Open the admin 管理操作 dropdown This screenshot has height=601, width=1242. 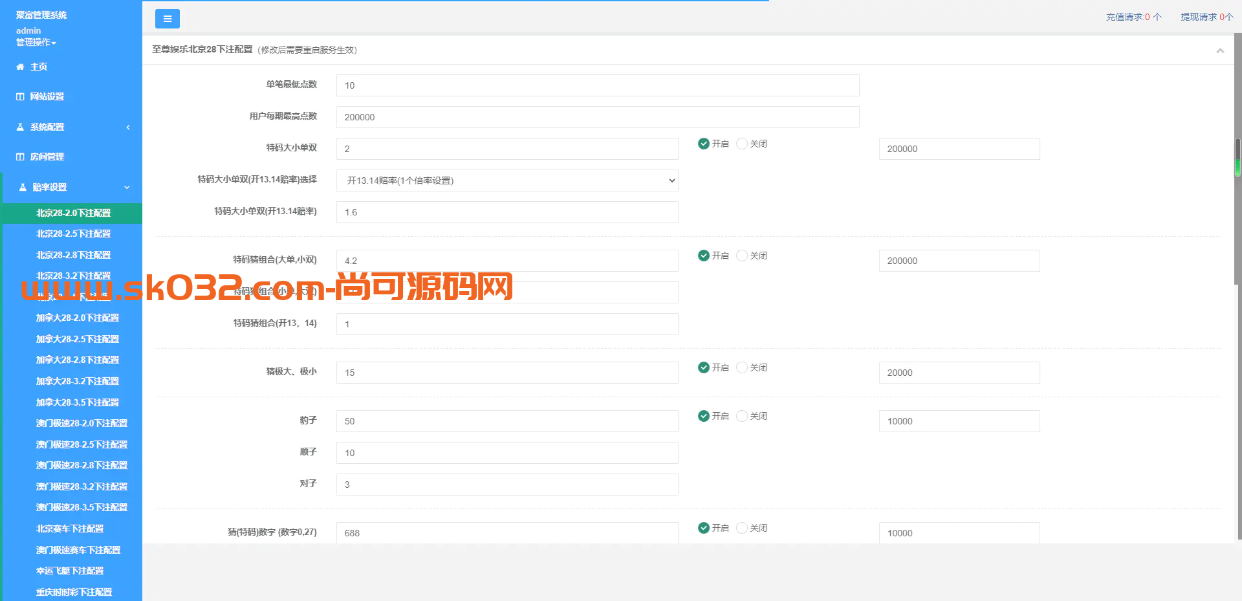(x=36, y=42)
